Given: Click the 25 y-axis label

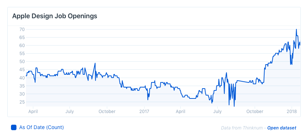Looking at the screenshot, I should (x=22, y=102).
